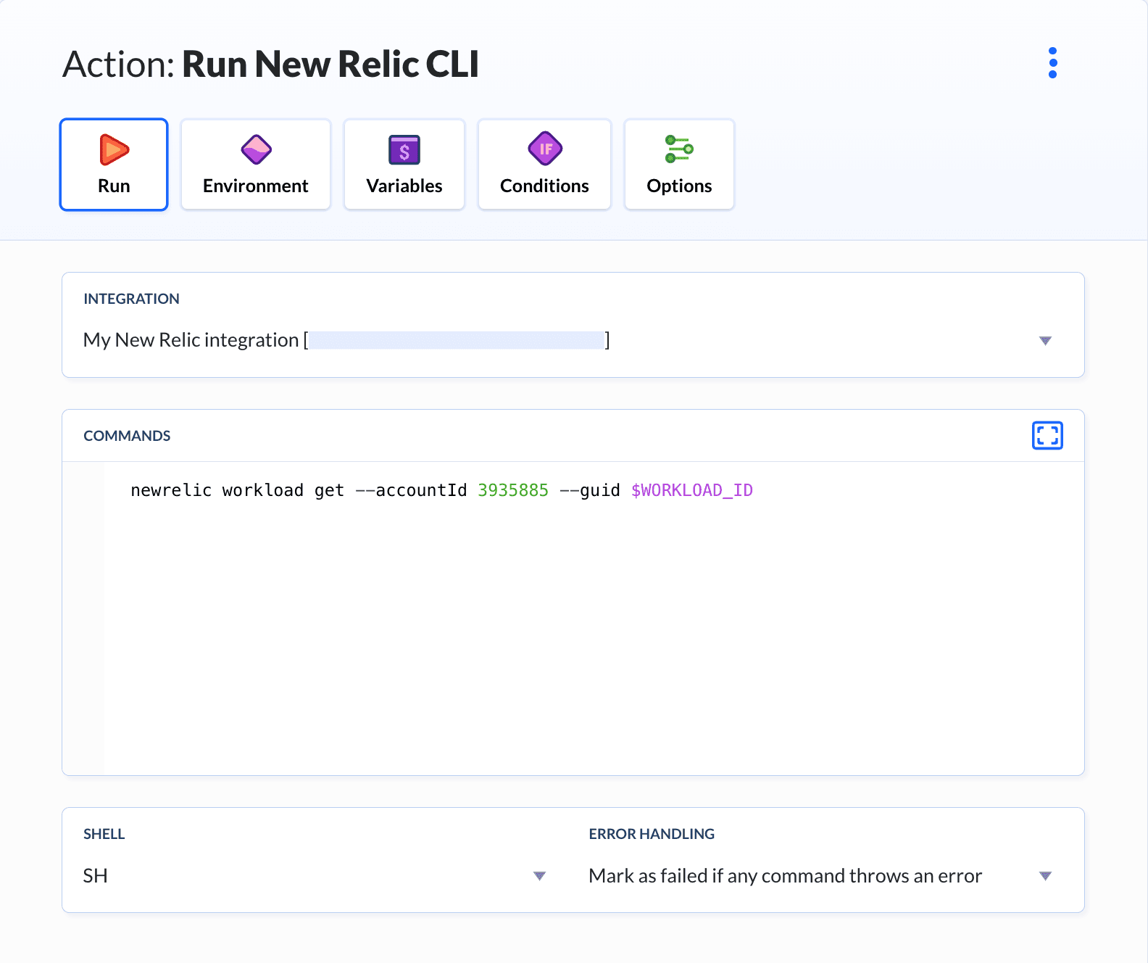
Task: Click the 'My New Relic integration' selection
Action: point(191,340)
